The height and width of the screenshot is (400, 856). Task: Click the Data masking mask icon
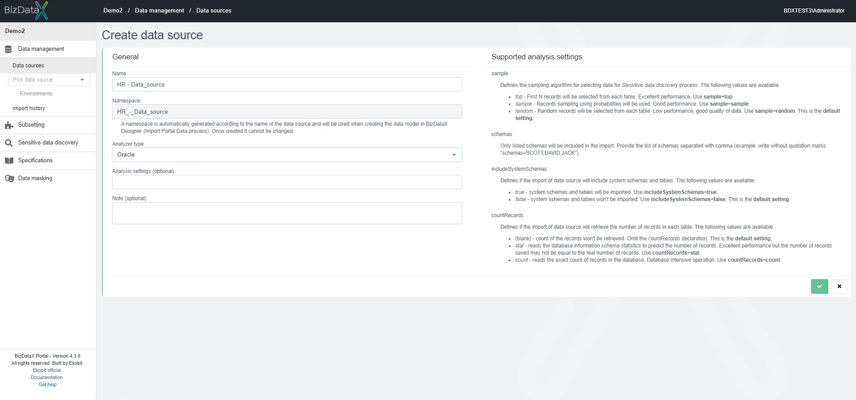tap(9, 178)
